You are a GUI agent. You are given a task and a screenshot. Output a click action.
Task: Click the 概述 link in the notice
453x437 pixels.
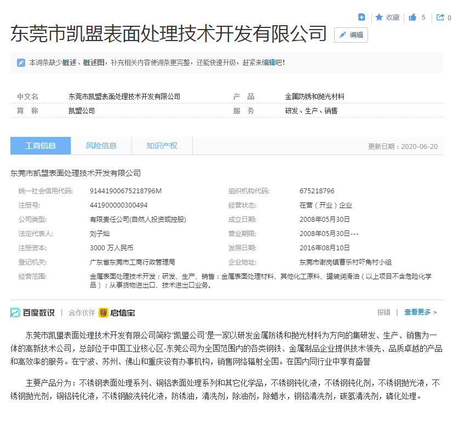coord(70,63)
